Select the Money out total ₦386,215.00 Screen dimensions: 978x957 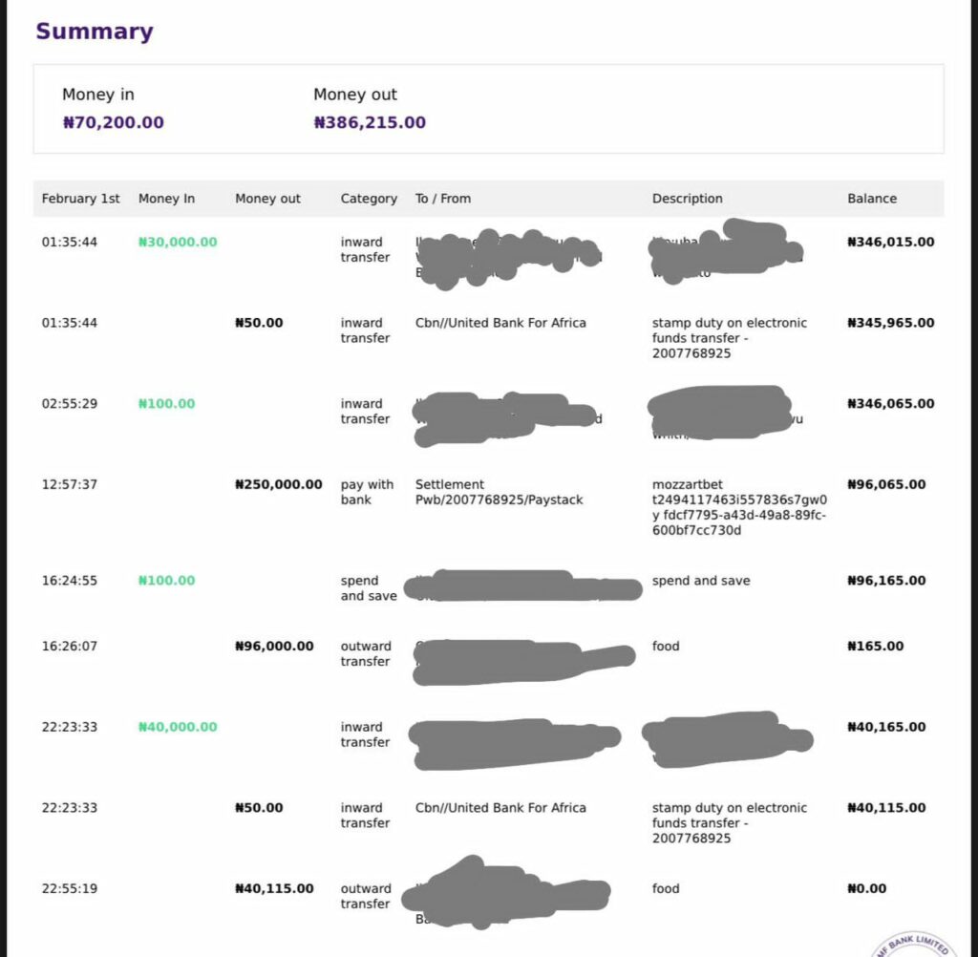(x=370, y=122)
